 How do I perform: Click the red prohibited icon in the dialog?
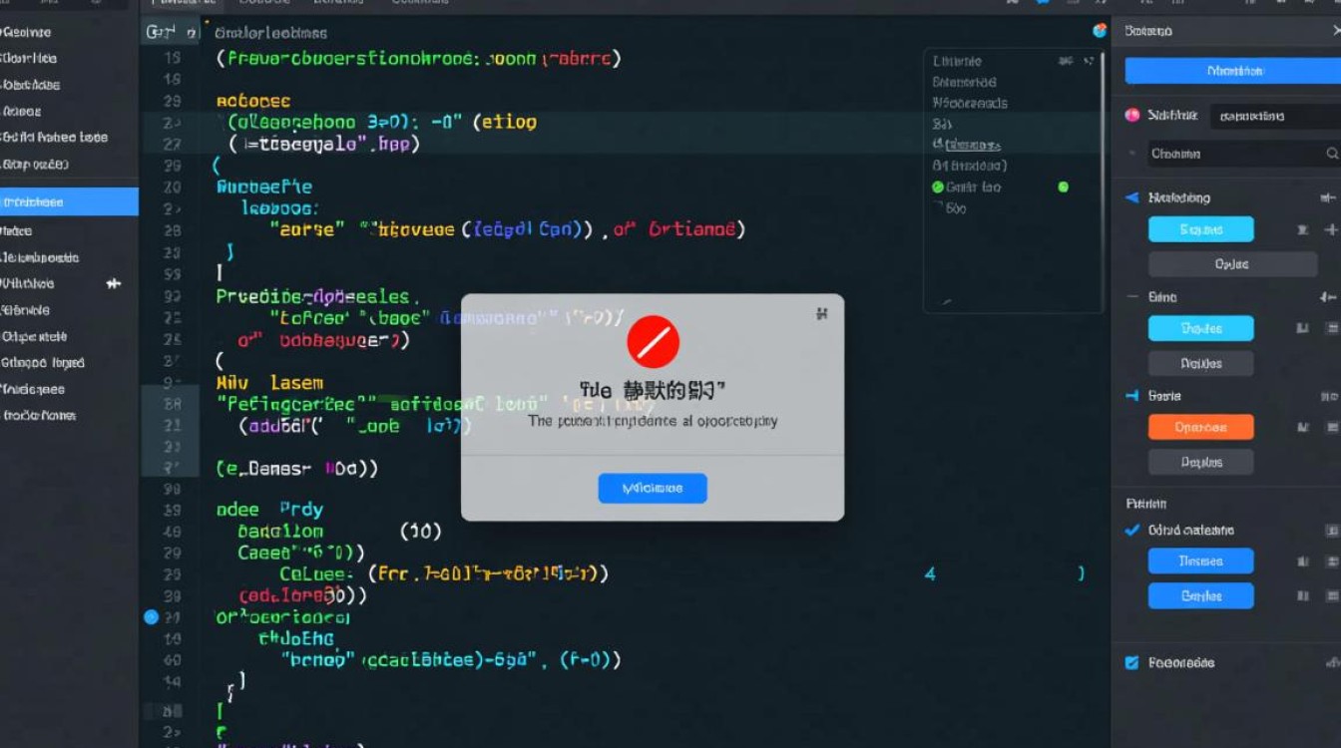coord(653,342)
